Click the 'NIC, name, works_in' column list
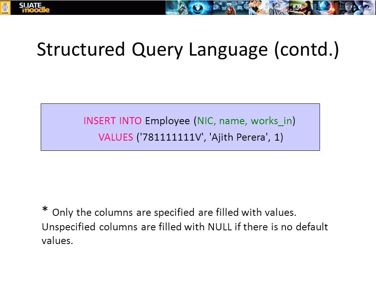 pos(244,121)
